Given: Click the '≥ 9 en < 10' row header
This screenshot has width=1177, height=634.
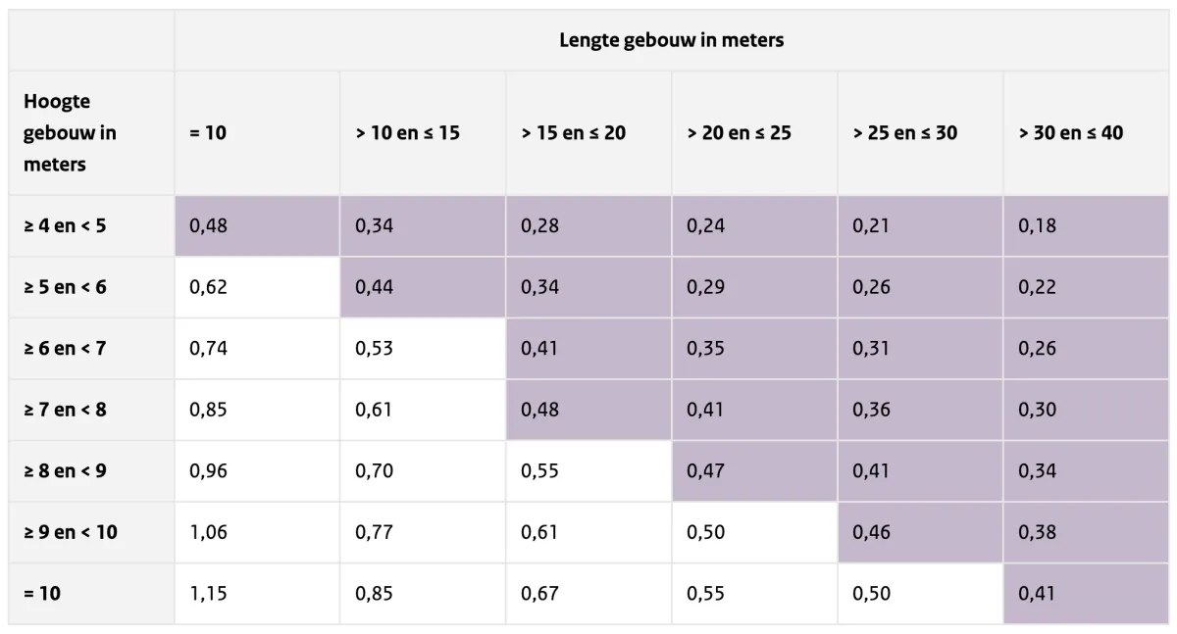Looking at the screenshot, I should pyautogui.click(x=71, y=532).
